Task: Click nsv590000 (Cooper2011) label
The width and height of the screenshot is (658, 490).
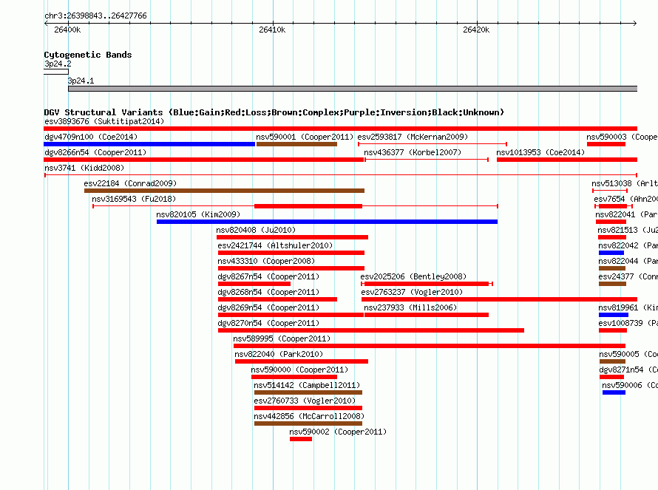Action: click(299, 370)
